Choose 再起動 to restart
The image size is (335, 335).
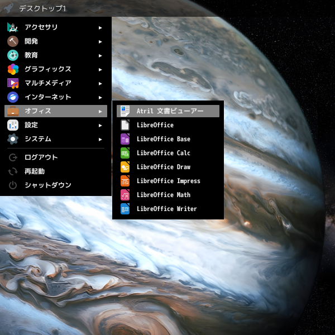pos(56,171)
